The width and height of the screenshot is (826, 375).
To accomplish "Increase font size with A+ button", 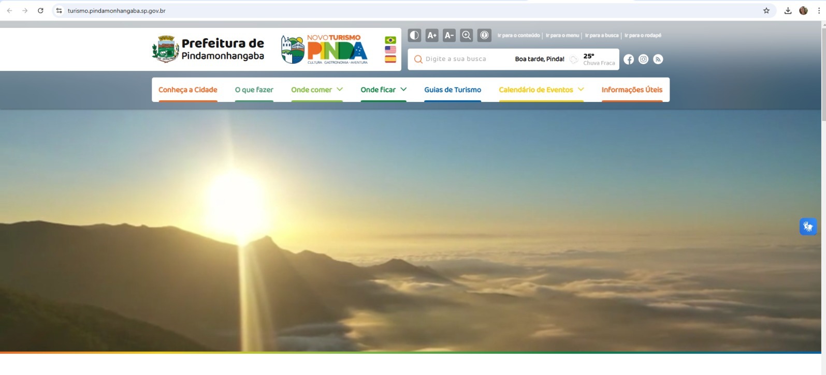I will click(x=432, y=35).
